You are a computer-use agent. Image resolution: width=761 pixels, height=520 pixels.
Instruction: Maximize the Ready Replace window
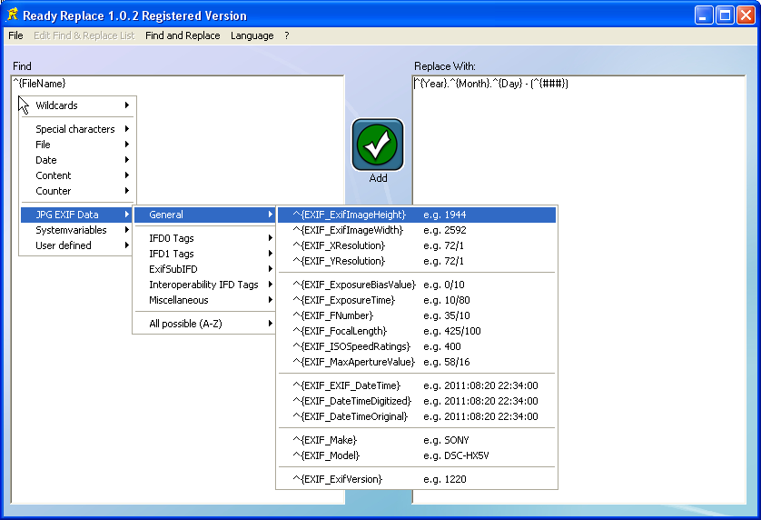click(x=725, y=15)
